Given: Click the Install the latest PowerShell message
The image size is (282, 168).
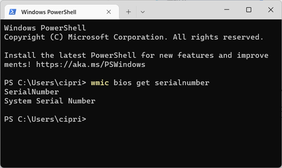Looking at the screenshot, I should [136, 60].
